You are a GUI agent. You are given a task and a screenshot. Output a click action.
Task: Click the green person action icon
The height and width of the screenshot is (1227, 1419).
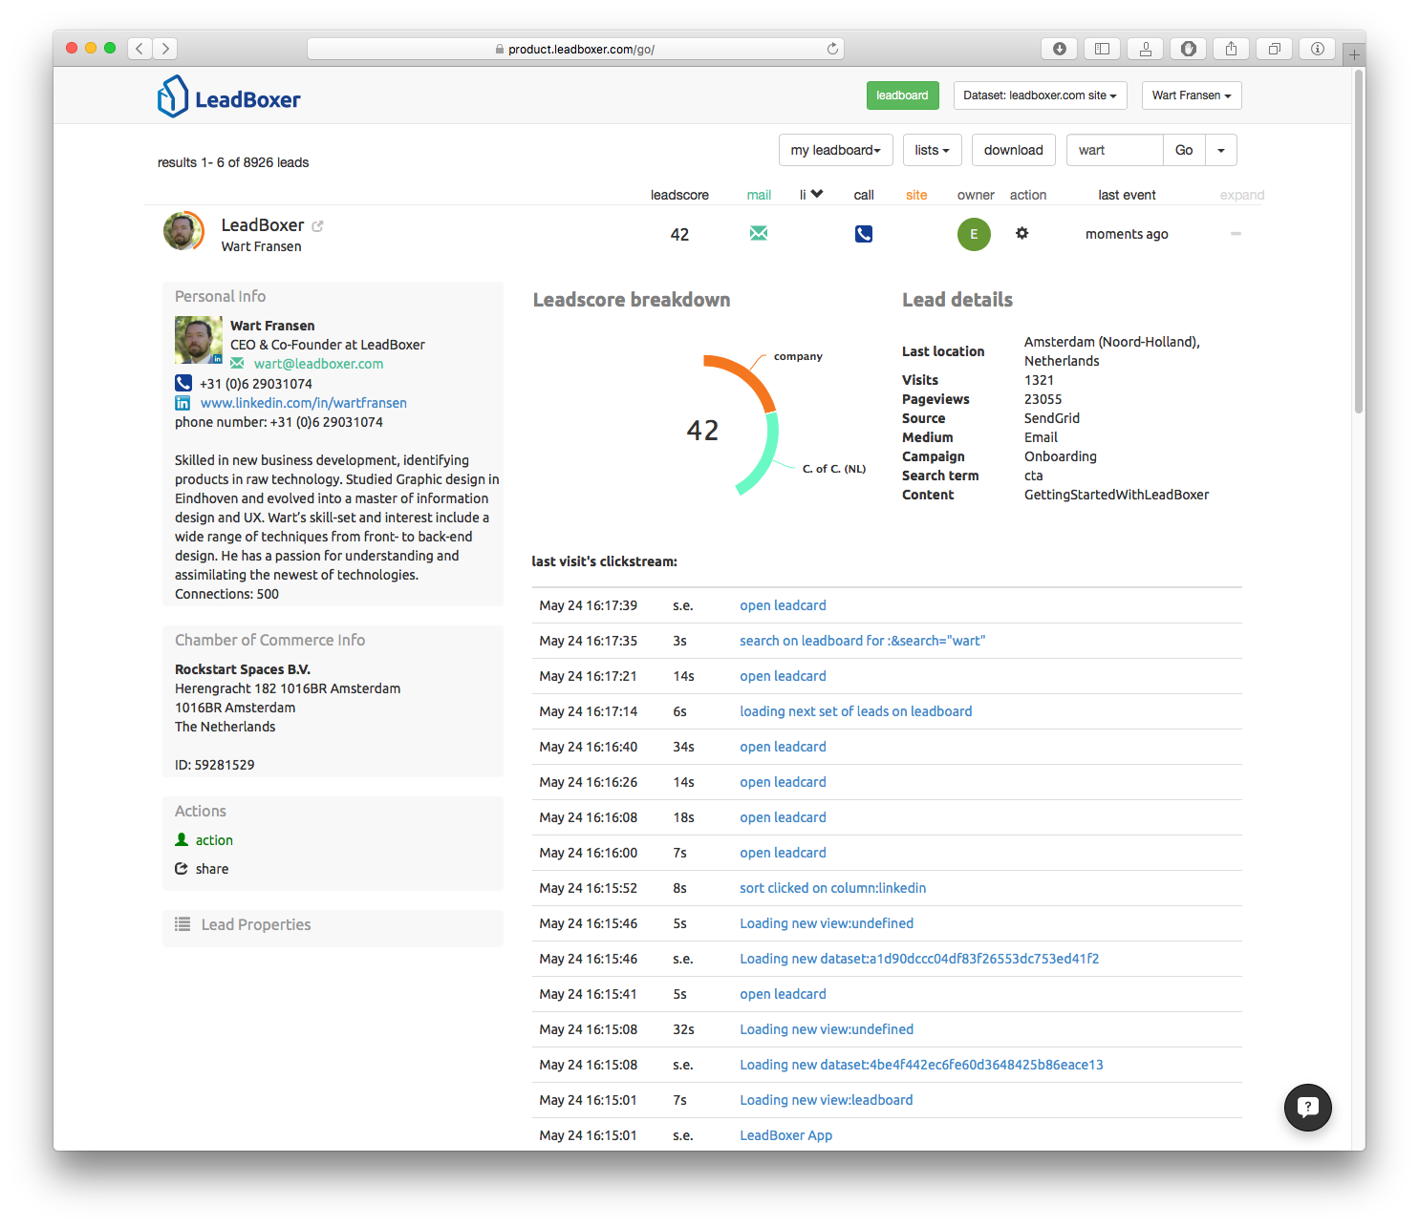tap(182, 839)
